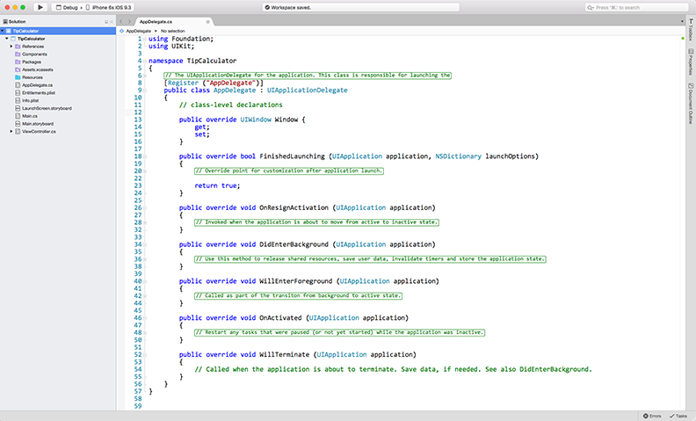Screen dimensions: 696x421
Task: Open AppDelegate class breadcrumb selector
Action: (x=135, y=31)
